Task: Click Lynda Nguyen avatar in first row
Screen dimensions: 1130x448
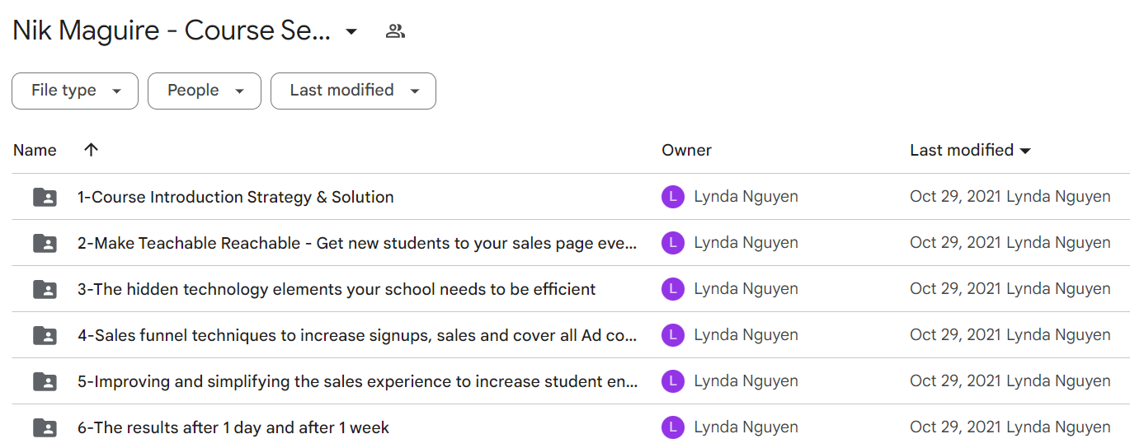Action: coord(673,197)
